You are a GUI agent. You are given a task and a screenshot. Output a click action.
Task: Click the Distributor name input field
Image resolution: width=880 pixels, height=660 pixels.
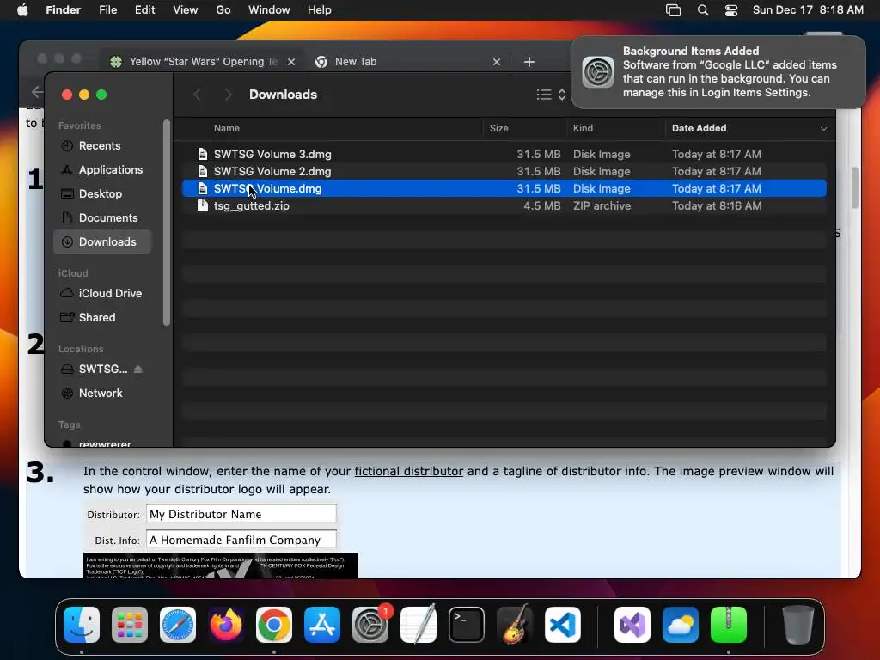point(241,514)
